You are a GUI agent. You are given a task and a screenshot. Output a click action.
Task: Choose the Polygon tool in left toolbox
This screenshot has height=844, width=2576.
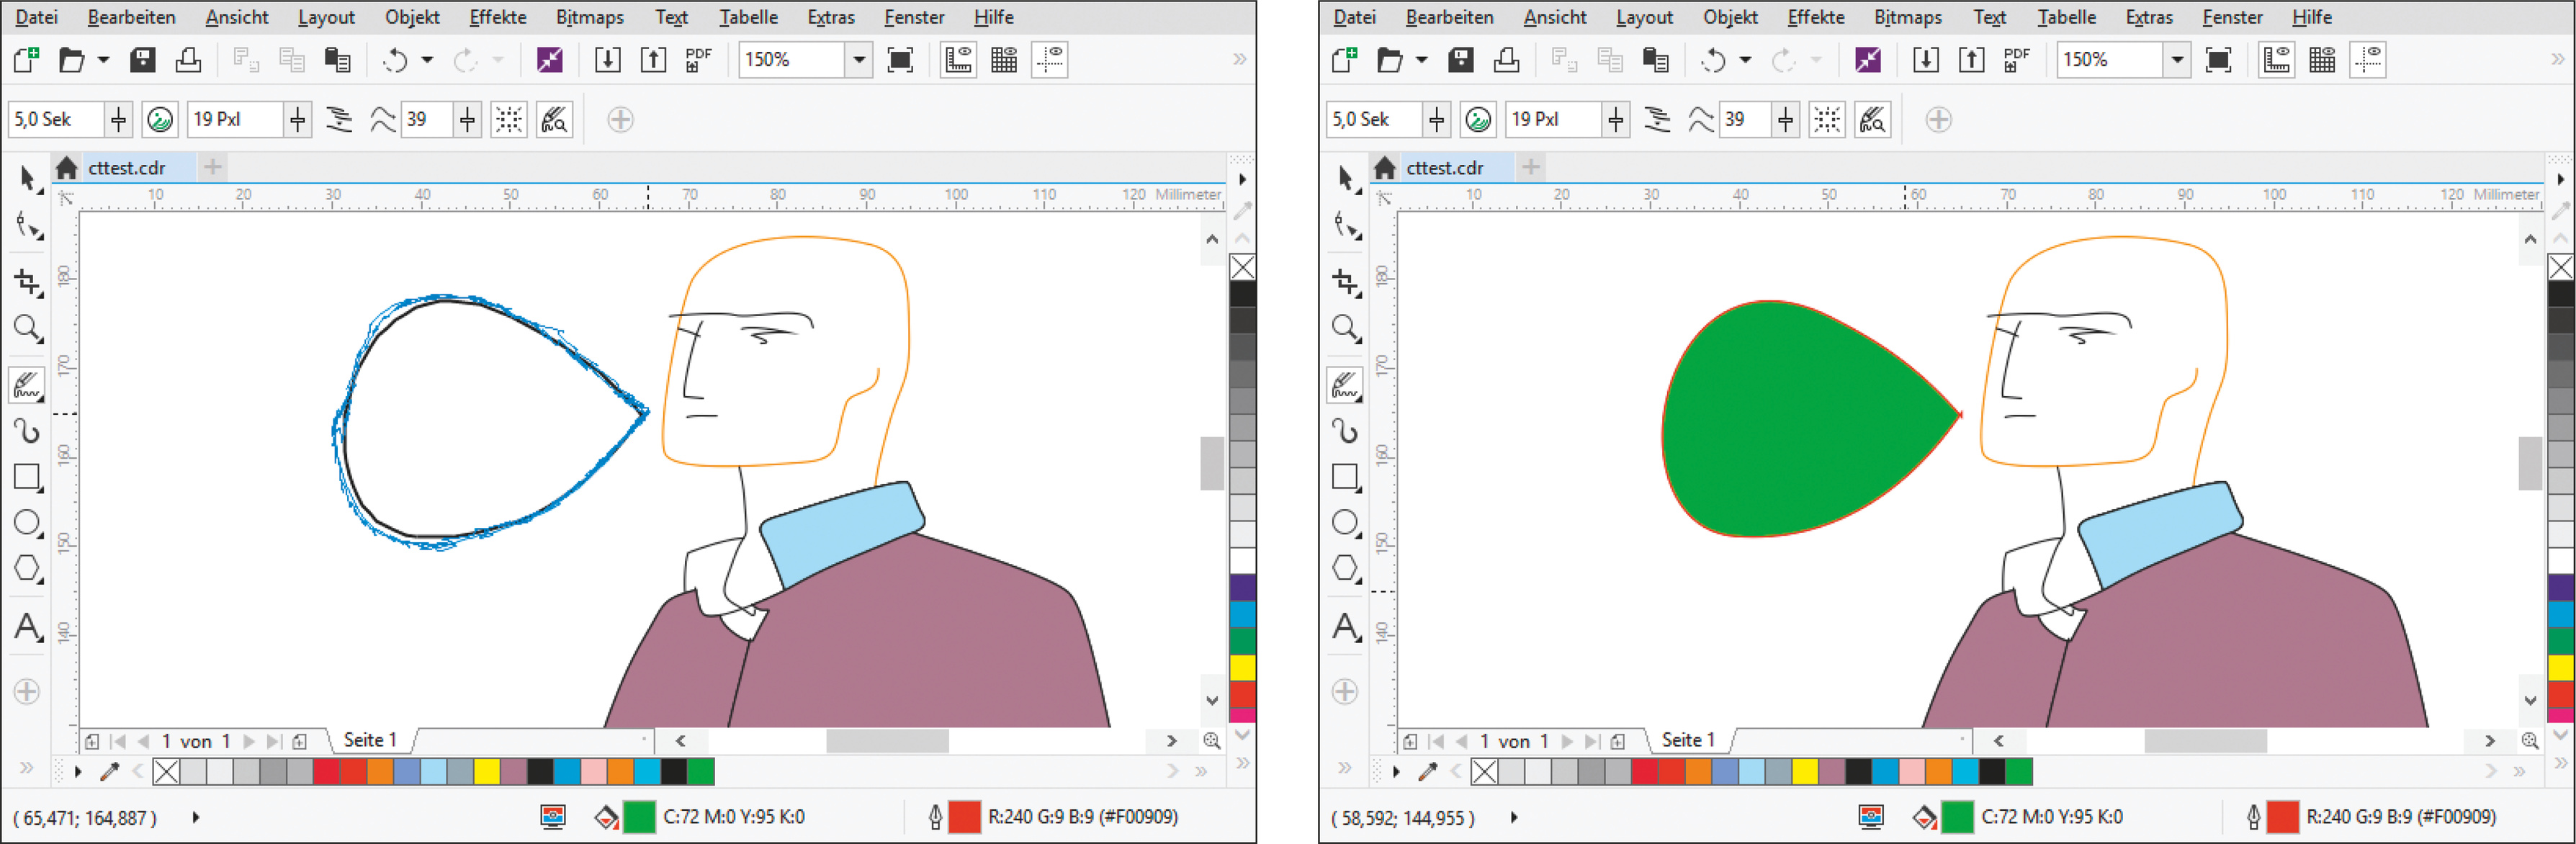[x=27, y=568]
